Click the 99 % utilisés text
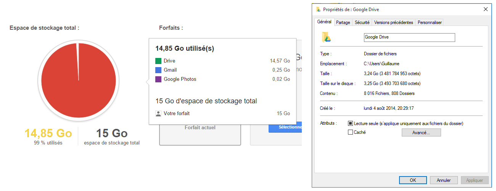496x191 pixels. coord(48,143)
